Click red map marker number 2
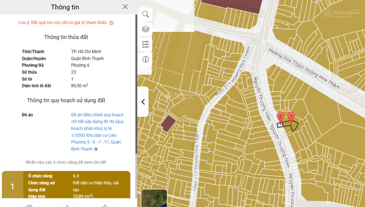 pos(280,117)
